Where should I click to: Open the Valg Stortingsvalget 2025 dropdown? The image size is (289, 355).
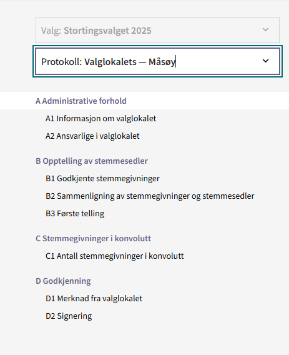coord(157,30)
